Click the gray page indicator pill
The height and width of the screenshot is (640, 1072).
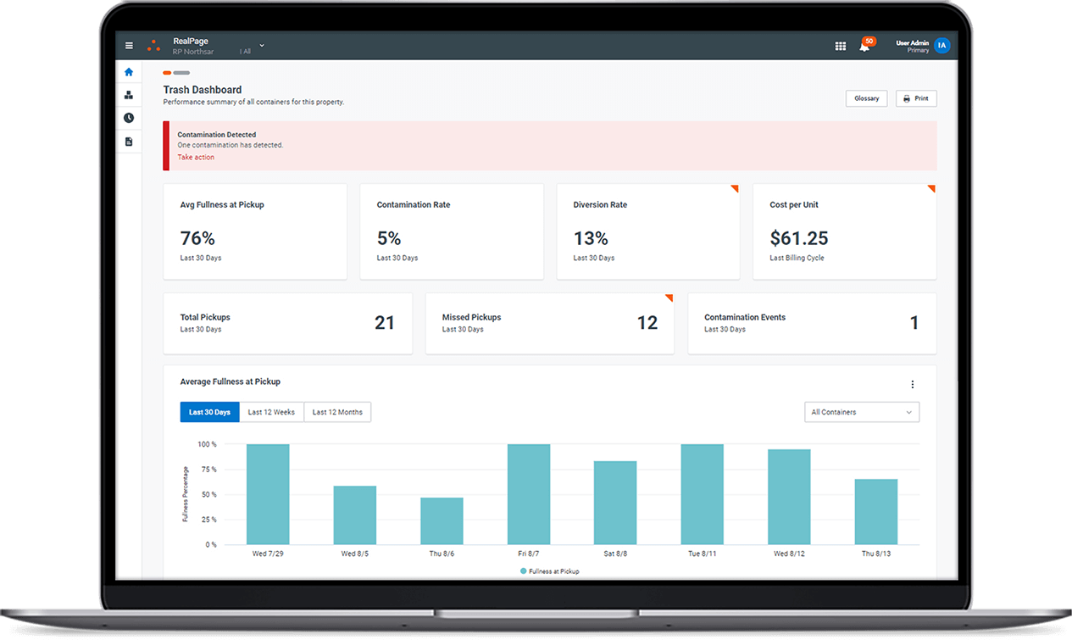click(181, 73)
